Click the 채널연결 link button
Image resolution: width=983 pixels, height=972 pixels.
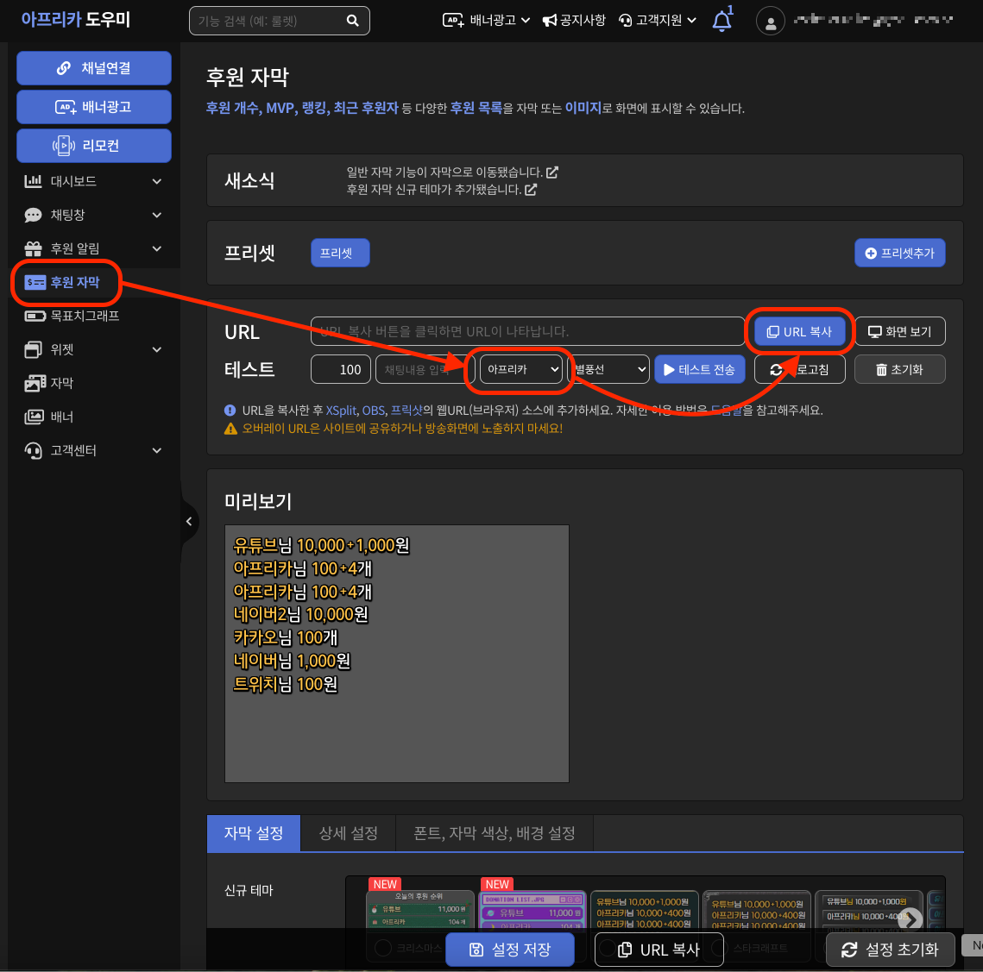[x=93, y=67]
